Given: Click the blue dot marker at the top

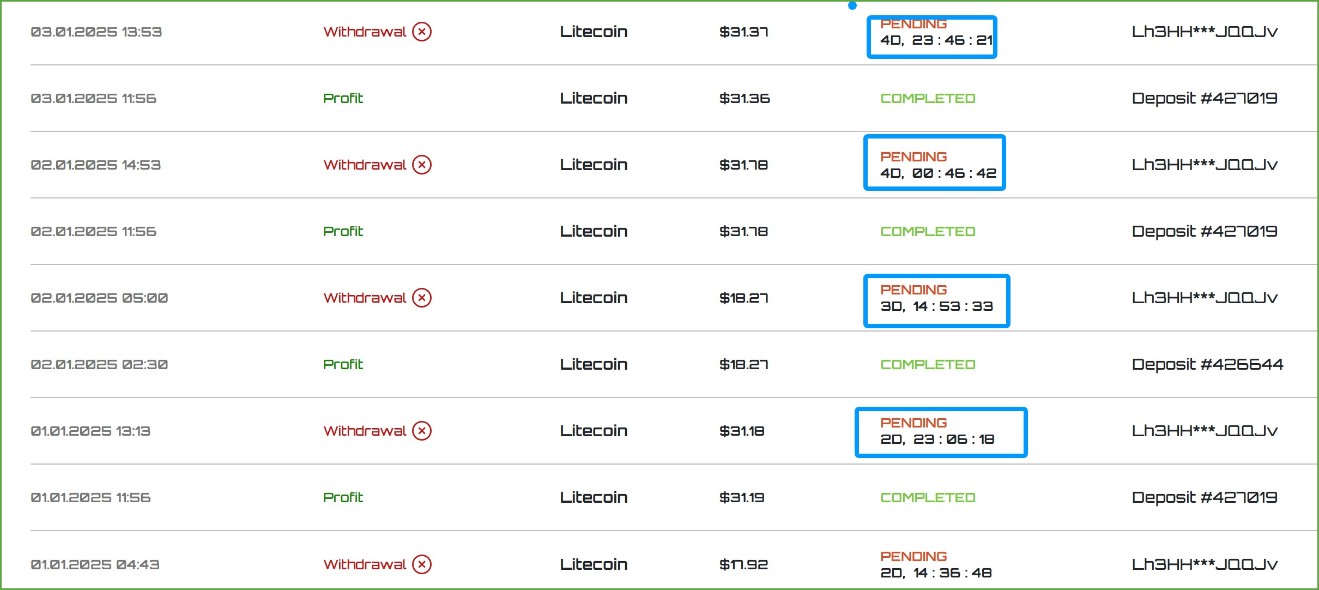Looking at the screenshot, I should click(x=852, y=5).
